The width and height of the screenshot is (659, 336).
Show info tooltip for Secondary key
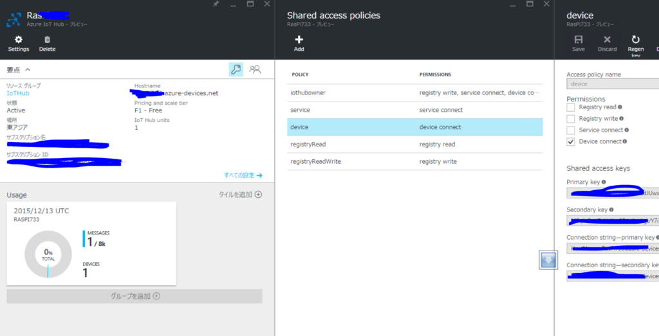[611, 209]
